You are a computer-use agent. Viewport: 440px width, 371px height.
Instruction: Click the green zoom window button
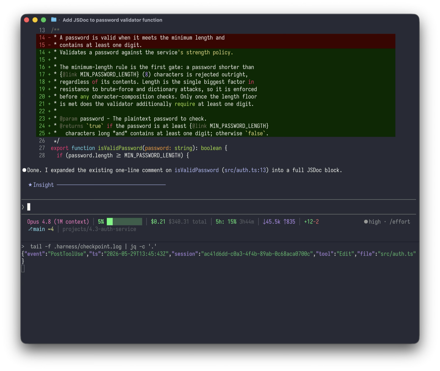pos(43,20)
